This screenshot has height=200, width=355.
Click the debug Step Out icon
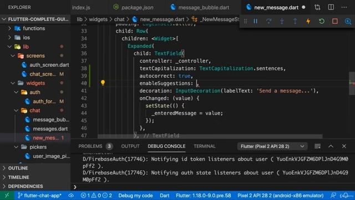point(295,21)
